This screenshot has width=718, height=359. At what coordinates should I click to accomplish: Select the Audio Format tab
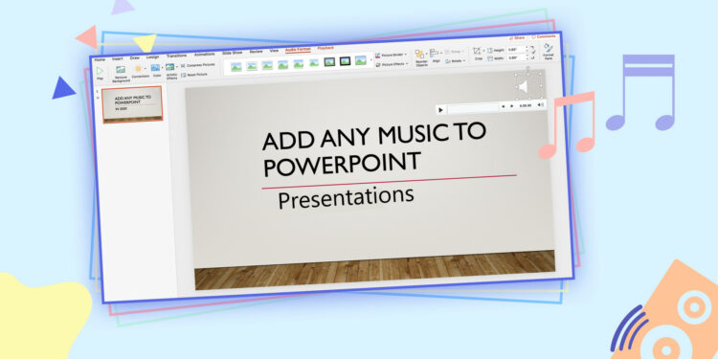298,50
